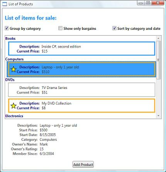This screenshot has height=172, width=166.
Task: Click the Start Date value 8/15/2005
Action: tap(48, 135)
